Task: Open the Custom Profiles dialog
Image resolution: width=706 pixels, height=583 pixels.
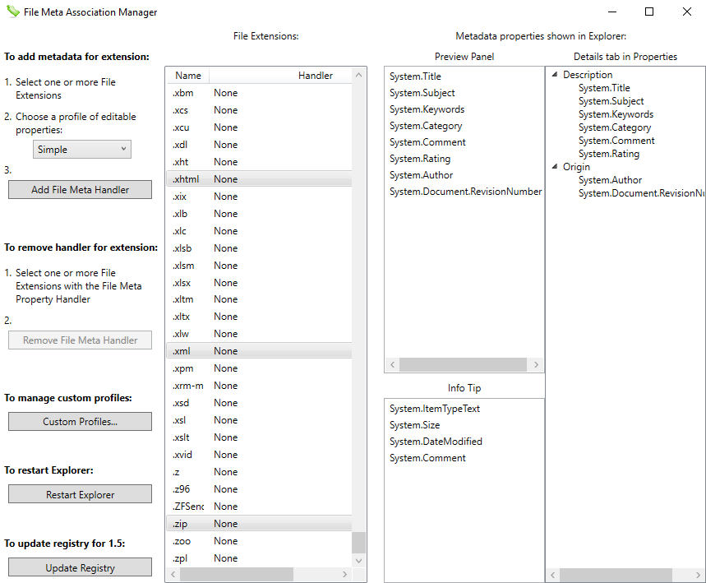Action: (x=79, y=421)
